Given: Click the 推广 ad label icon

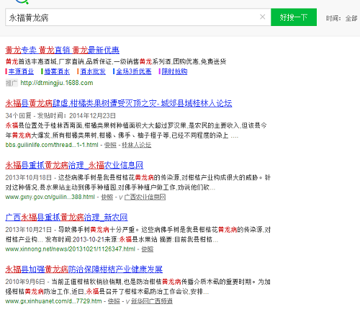Looking at the screenshot, I should tap(12, 83).
